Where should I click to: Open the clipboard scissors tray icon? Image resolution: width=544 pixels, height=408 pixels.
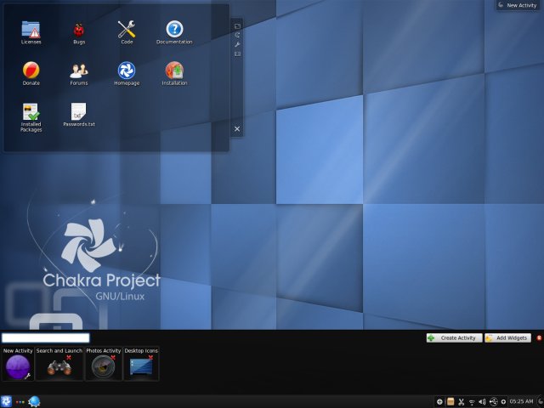(461, 401)
